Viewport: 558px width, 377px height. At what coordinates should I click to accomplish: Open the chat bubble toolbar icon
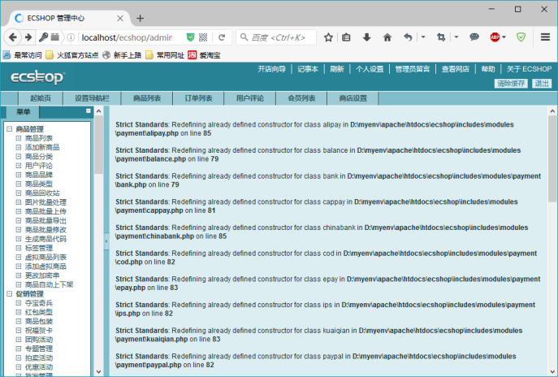pos(474,37)
